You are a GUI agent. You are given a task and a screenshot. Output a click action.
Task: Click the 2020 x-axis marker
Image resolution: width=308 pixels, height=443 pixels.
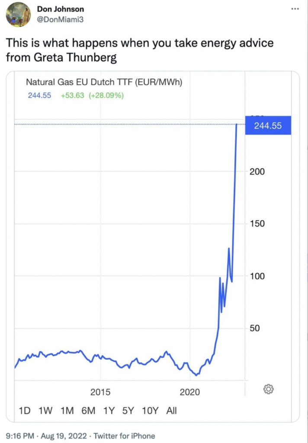coord(189,392)
